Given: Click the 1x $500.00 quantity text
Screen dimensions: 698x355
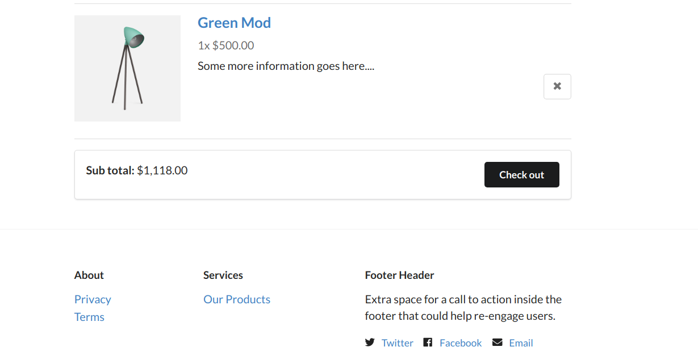Looking at the screenshot, I should [x=226, y=45].
